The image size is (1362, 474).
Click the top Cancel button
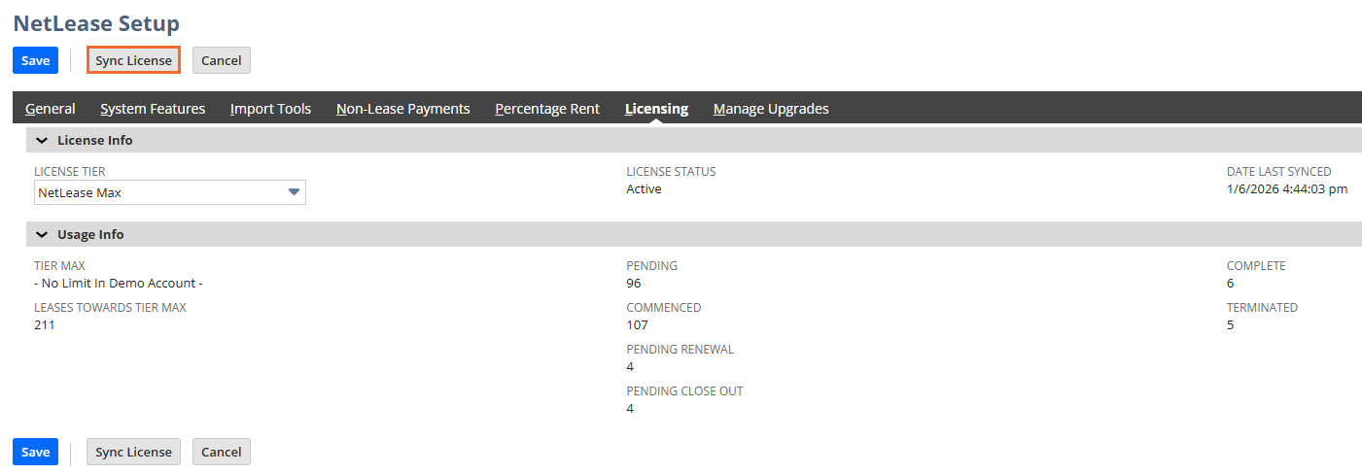(222, 60)
